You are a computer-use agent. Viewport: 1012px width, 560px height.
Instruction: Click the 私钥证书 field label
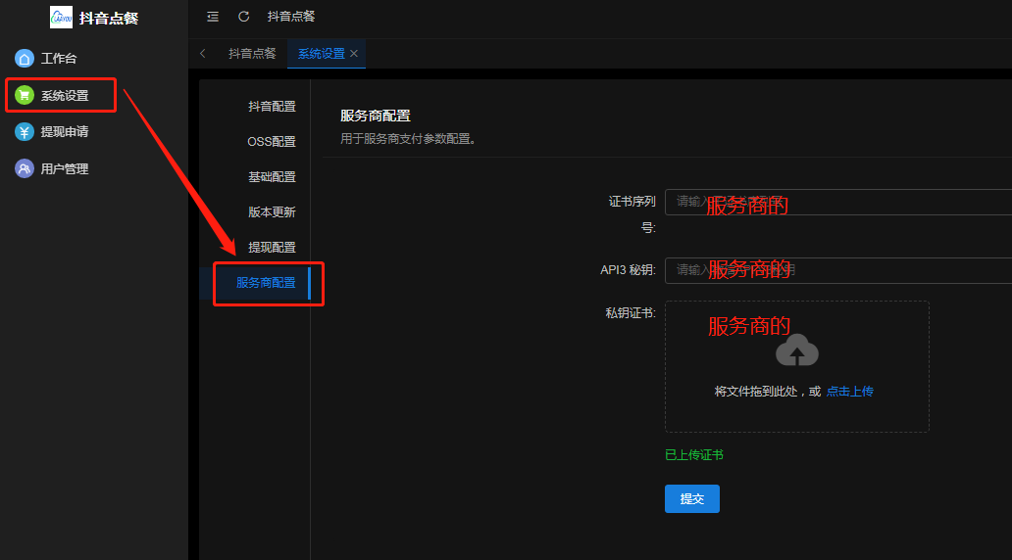(x=631, y=313)
